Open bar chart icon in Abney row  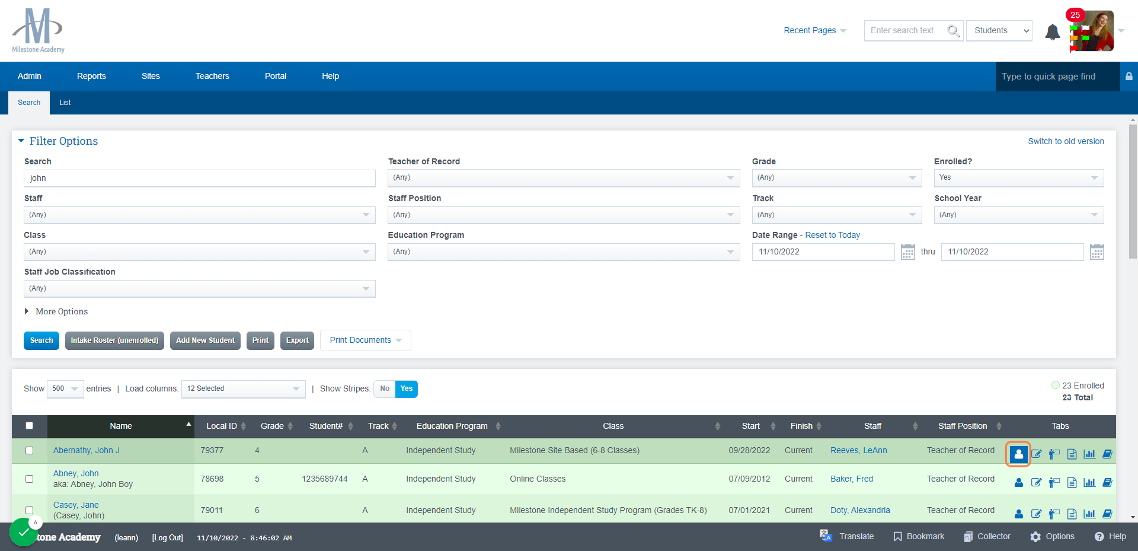1089,482
